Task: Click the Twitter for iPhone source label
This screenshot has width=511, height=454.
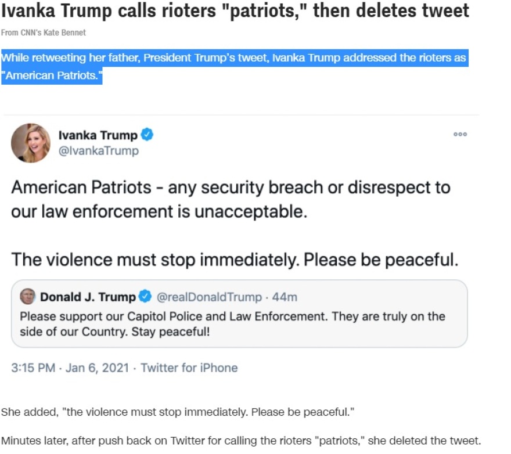Action: [189, 368]
